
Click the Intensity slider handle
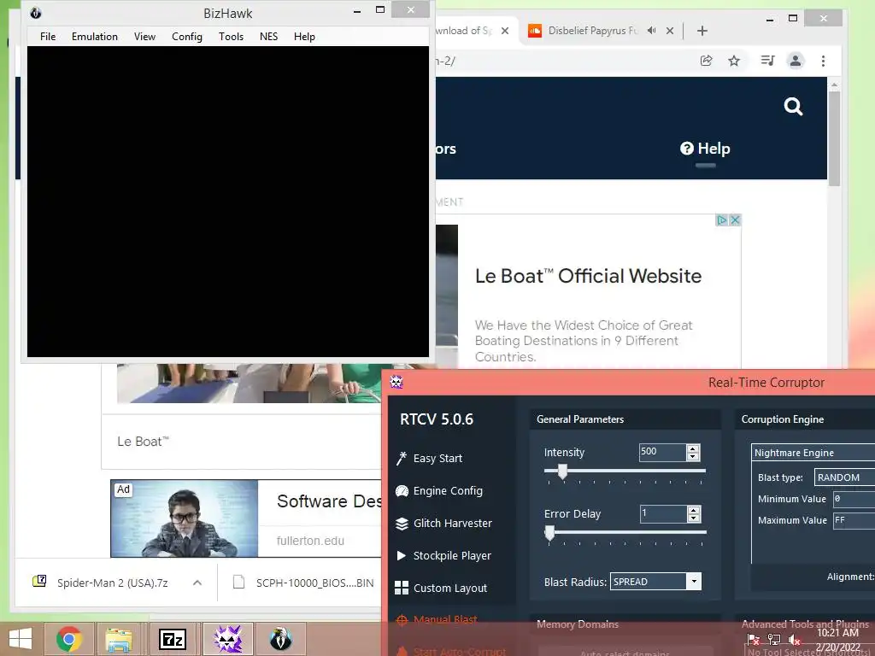562,471
